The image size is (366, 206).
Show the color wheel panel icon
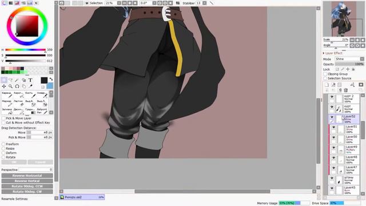[x=4, y=3]
